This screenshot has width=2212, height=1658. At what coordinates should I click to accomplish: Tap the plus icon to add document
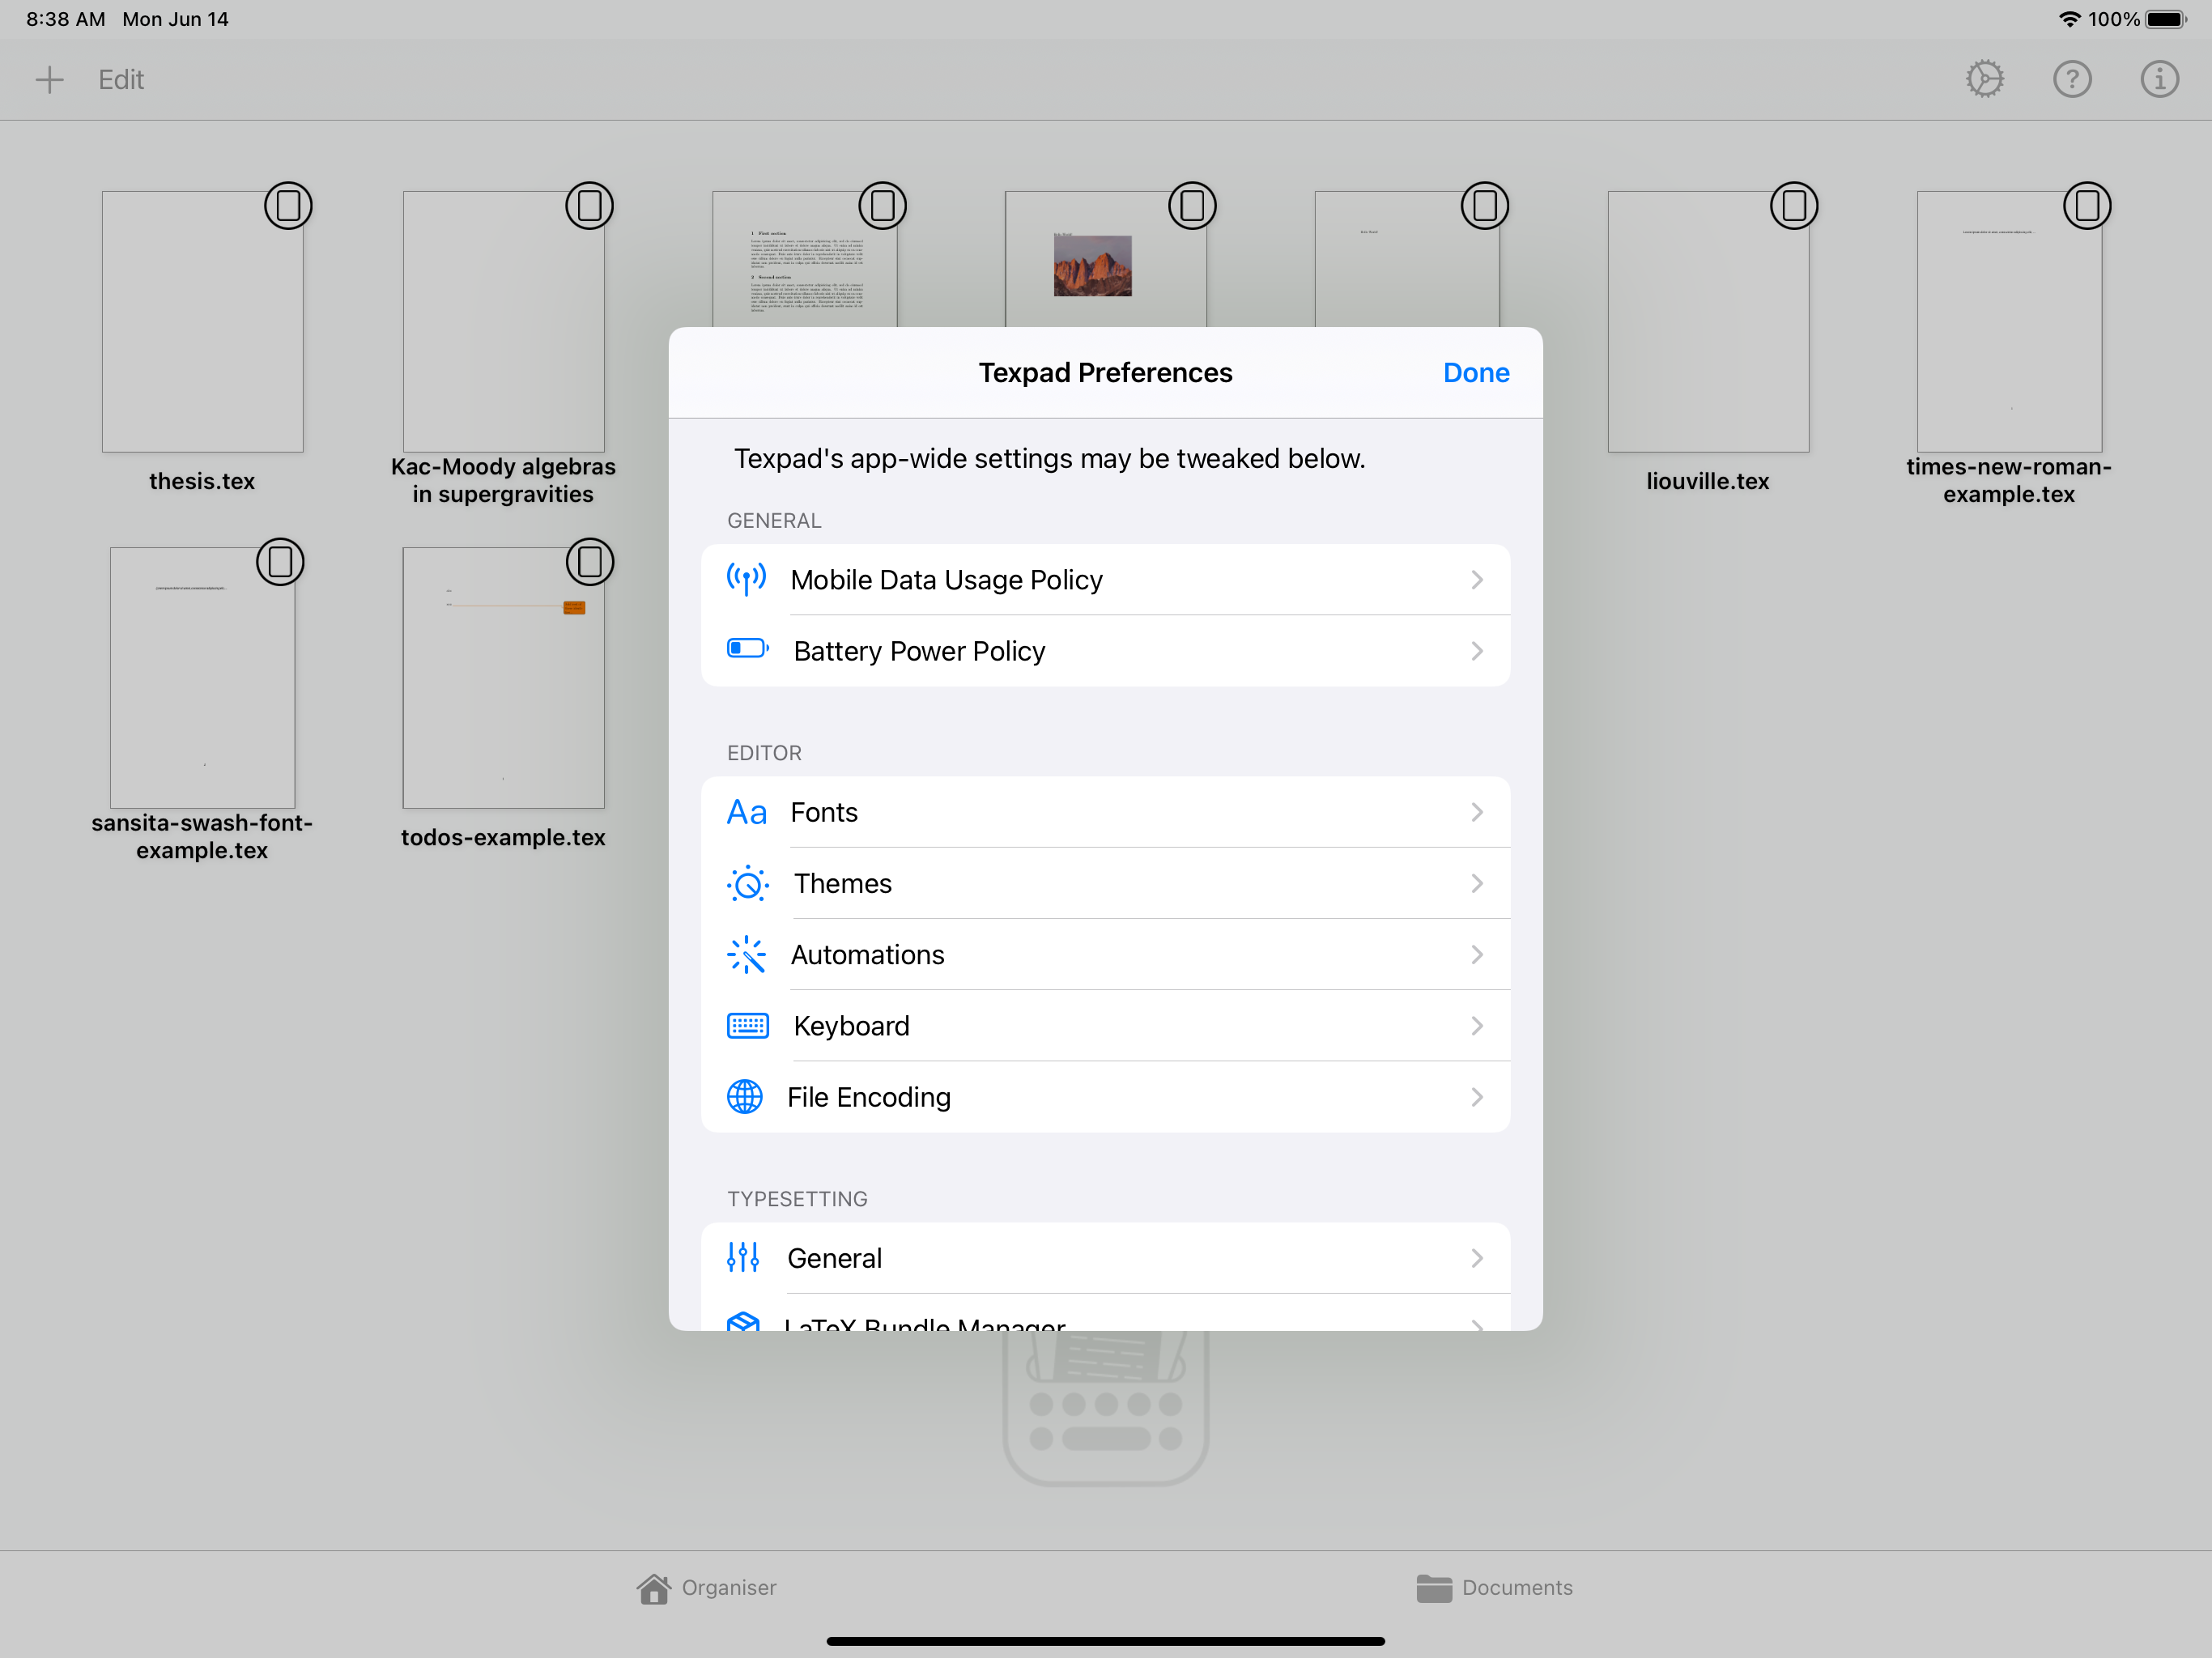49,79
